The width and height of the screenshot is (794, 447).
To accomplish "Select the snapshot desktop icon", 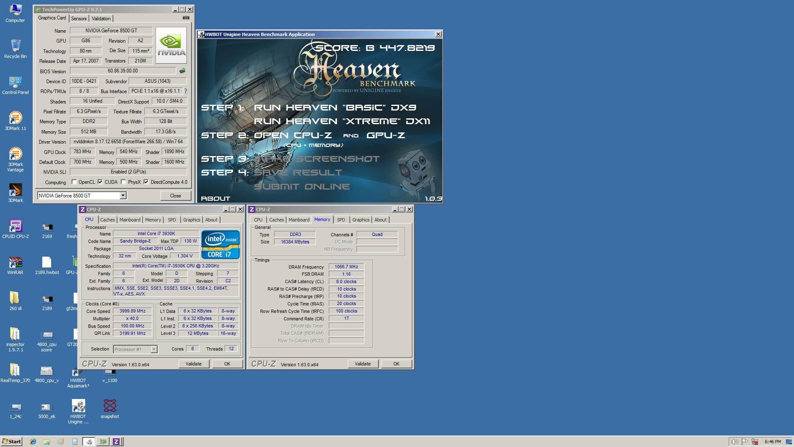I will click(110, 409).
